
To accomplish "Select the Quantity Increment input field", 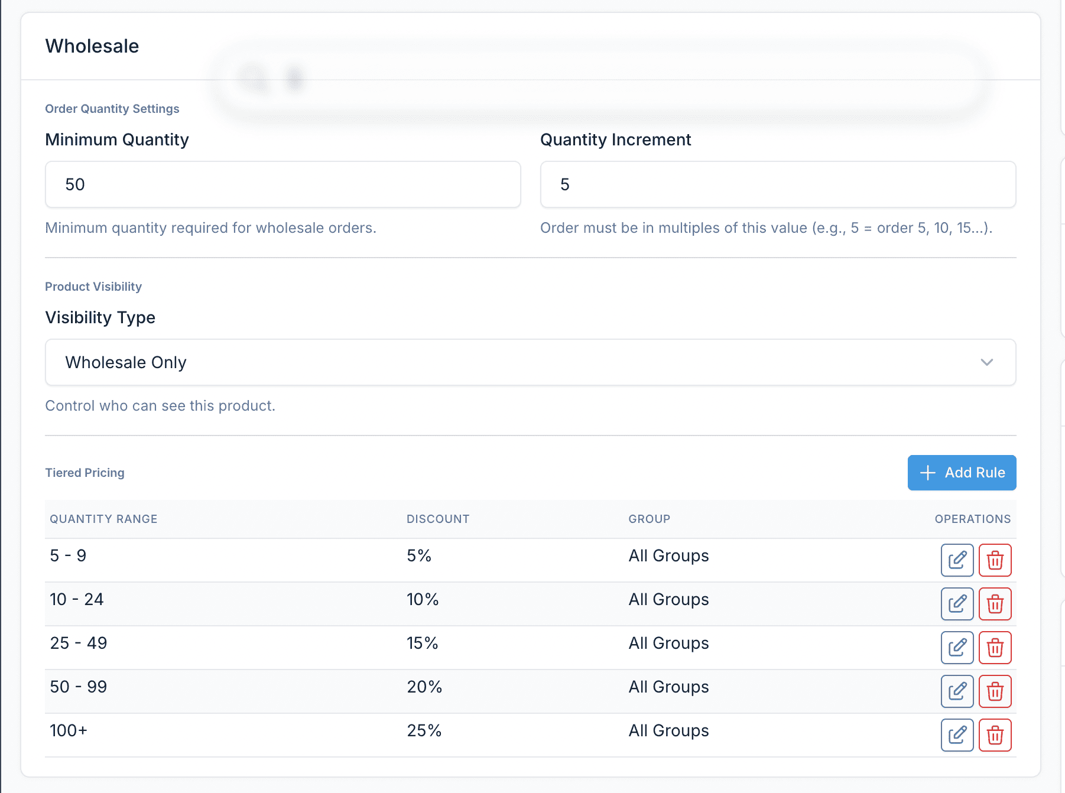I will [778, 184].
